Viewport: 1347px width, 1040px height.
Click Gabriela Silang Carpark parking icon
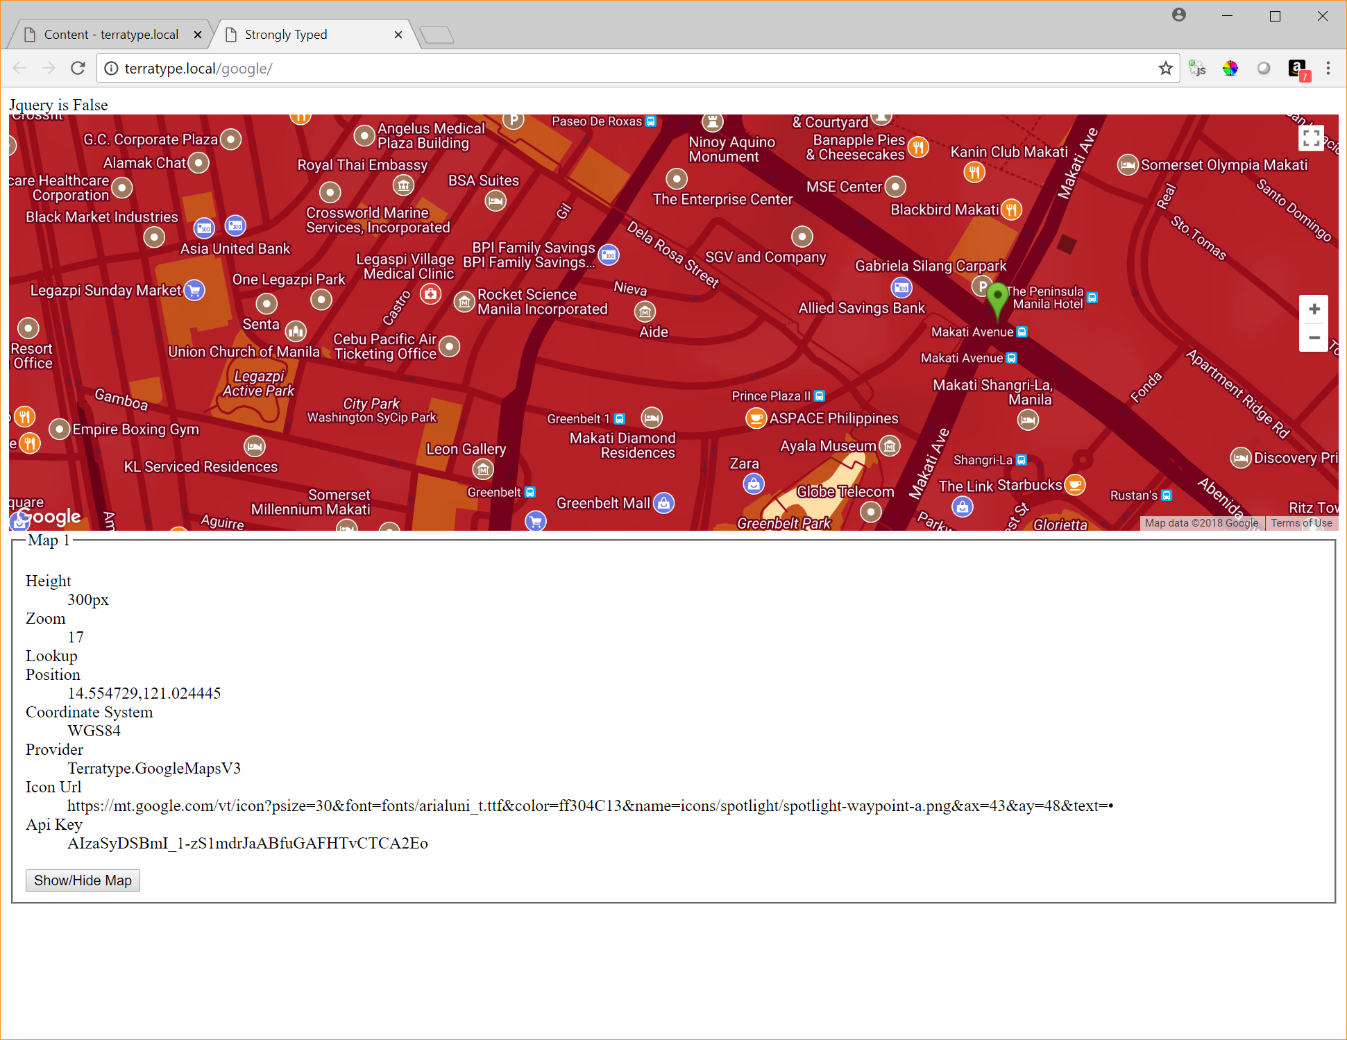click(x=981, y=285)
